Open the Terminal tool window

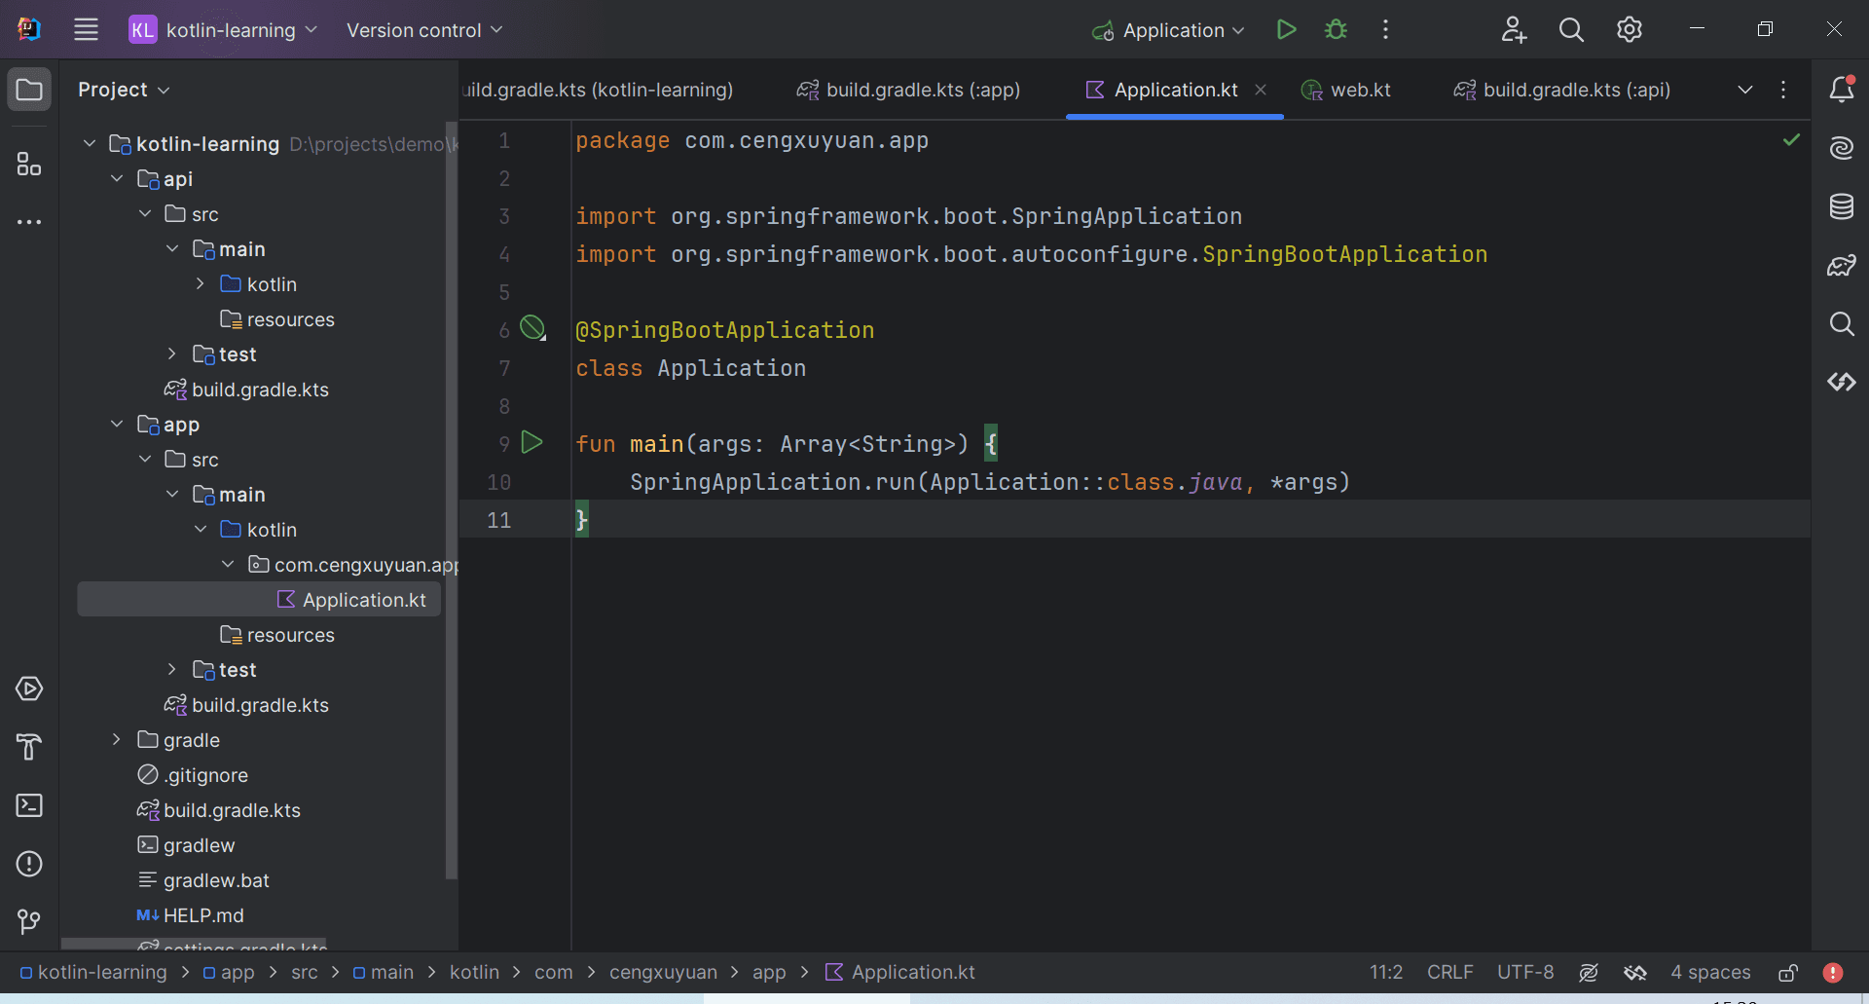pyautogui.click(x=29, y=805)
